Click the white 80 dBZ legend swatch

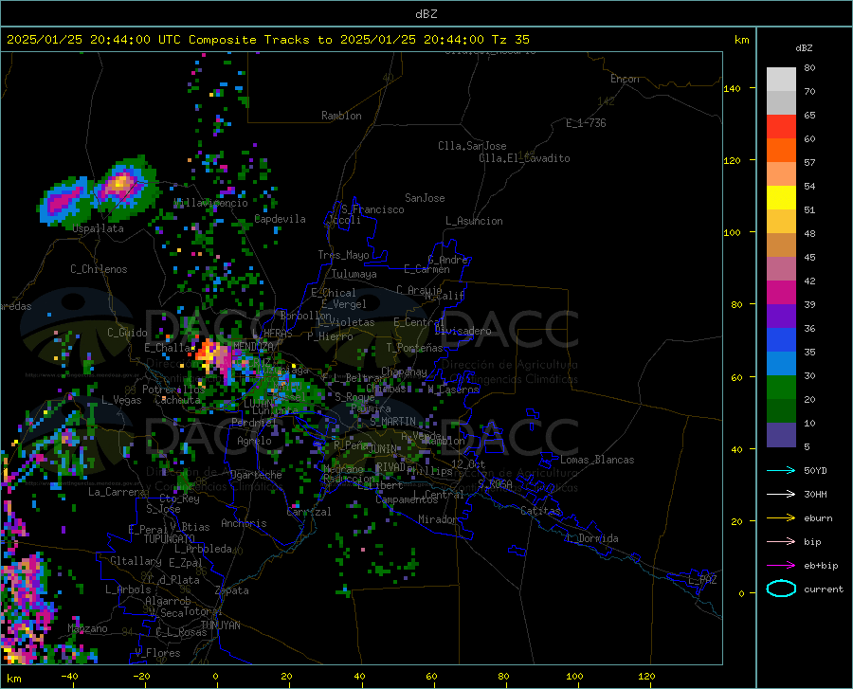[781, 79]
